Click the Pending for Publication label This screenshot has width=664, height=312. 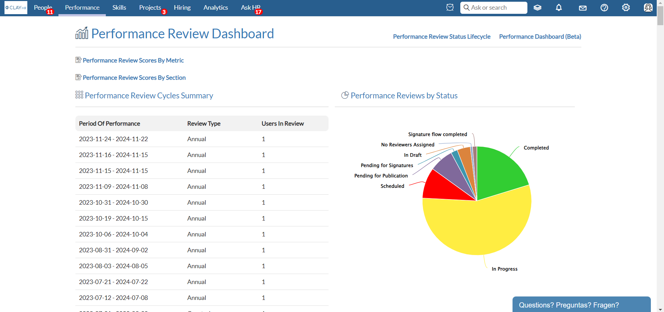[381, 176]
